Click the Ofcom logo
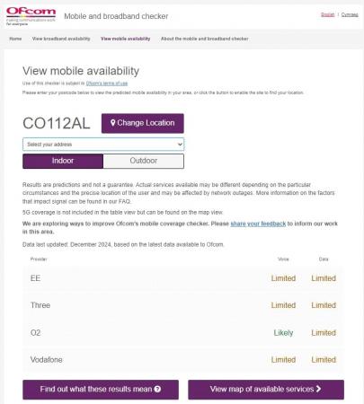The image size is (364, 404). (31, 16)
